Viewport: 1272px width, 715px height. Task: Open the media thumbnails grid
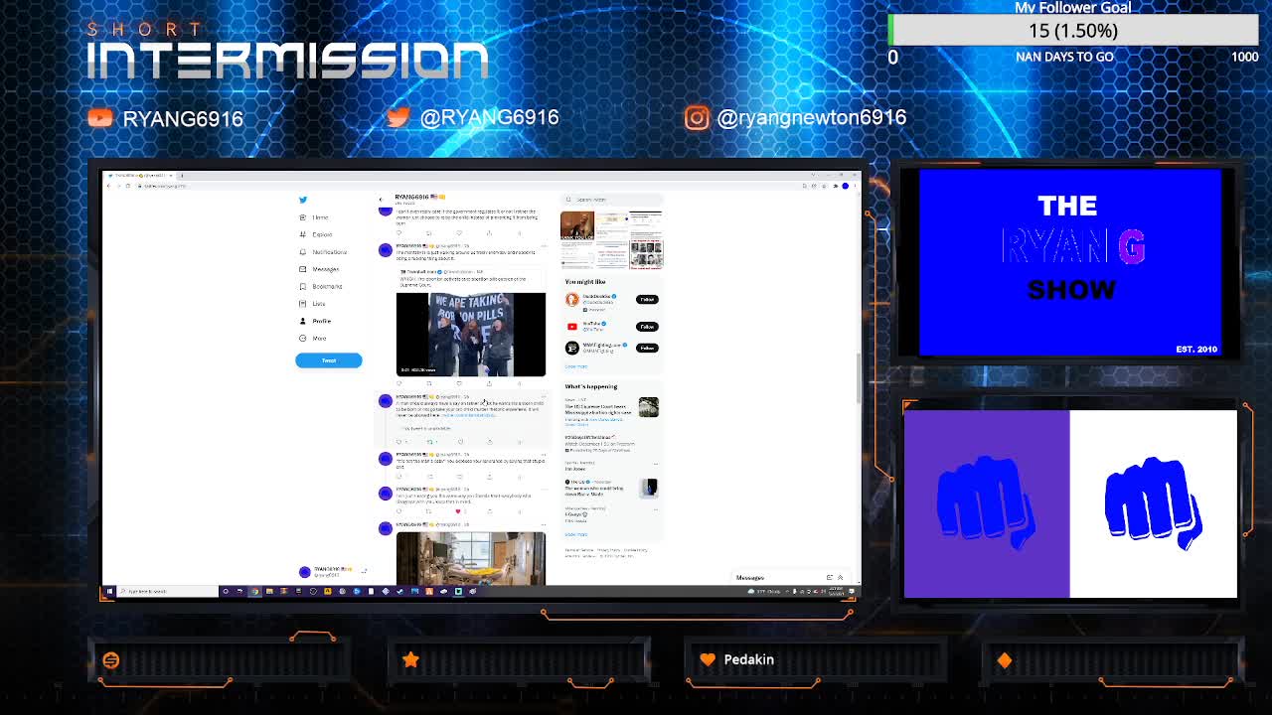tap(611, 239)
